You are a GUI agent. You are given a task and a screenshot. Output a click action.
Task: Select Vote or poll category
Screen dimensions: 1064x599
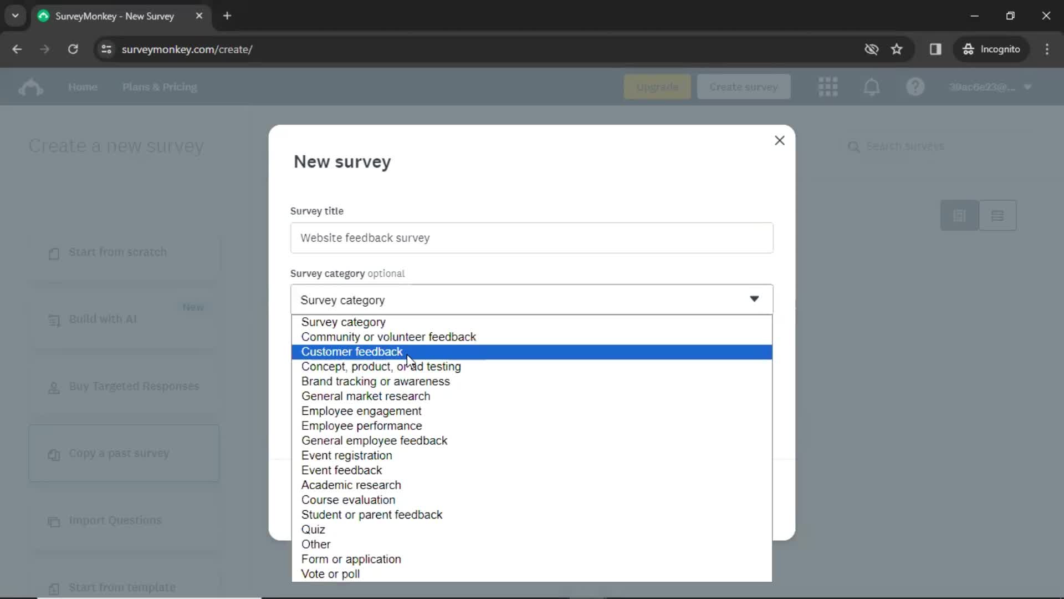(330, 574)
